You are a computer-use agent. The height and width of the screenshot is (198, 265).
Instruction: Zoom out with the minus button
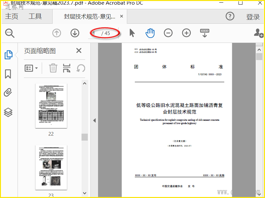(168, 33)
